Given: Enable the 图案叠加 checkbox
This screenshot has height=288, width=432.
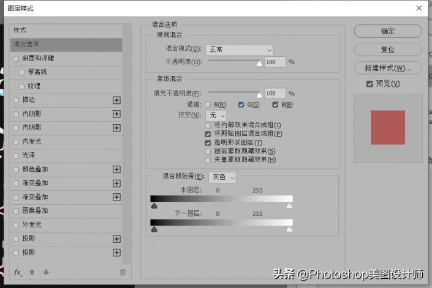Looking at the screenshot, I should (16, 211).
